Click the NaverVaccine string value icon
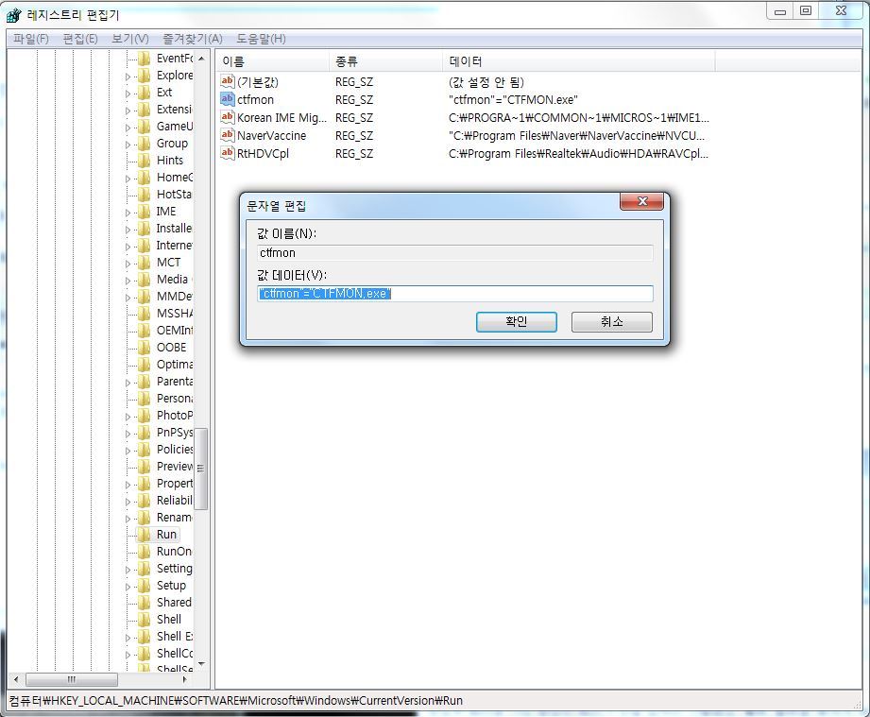 pyautogui.click(x=227, y=135)
